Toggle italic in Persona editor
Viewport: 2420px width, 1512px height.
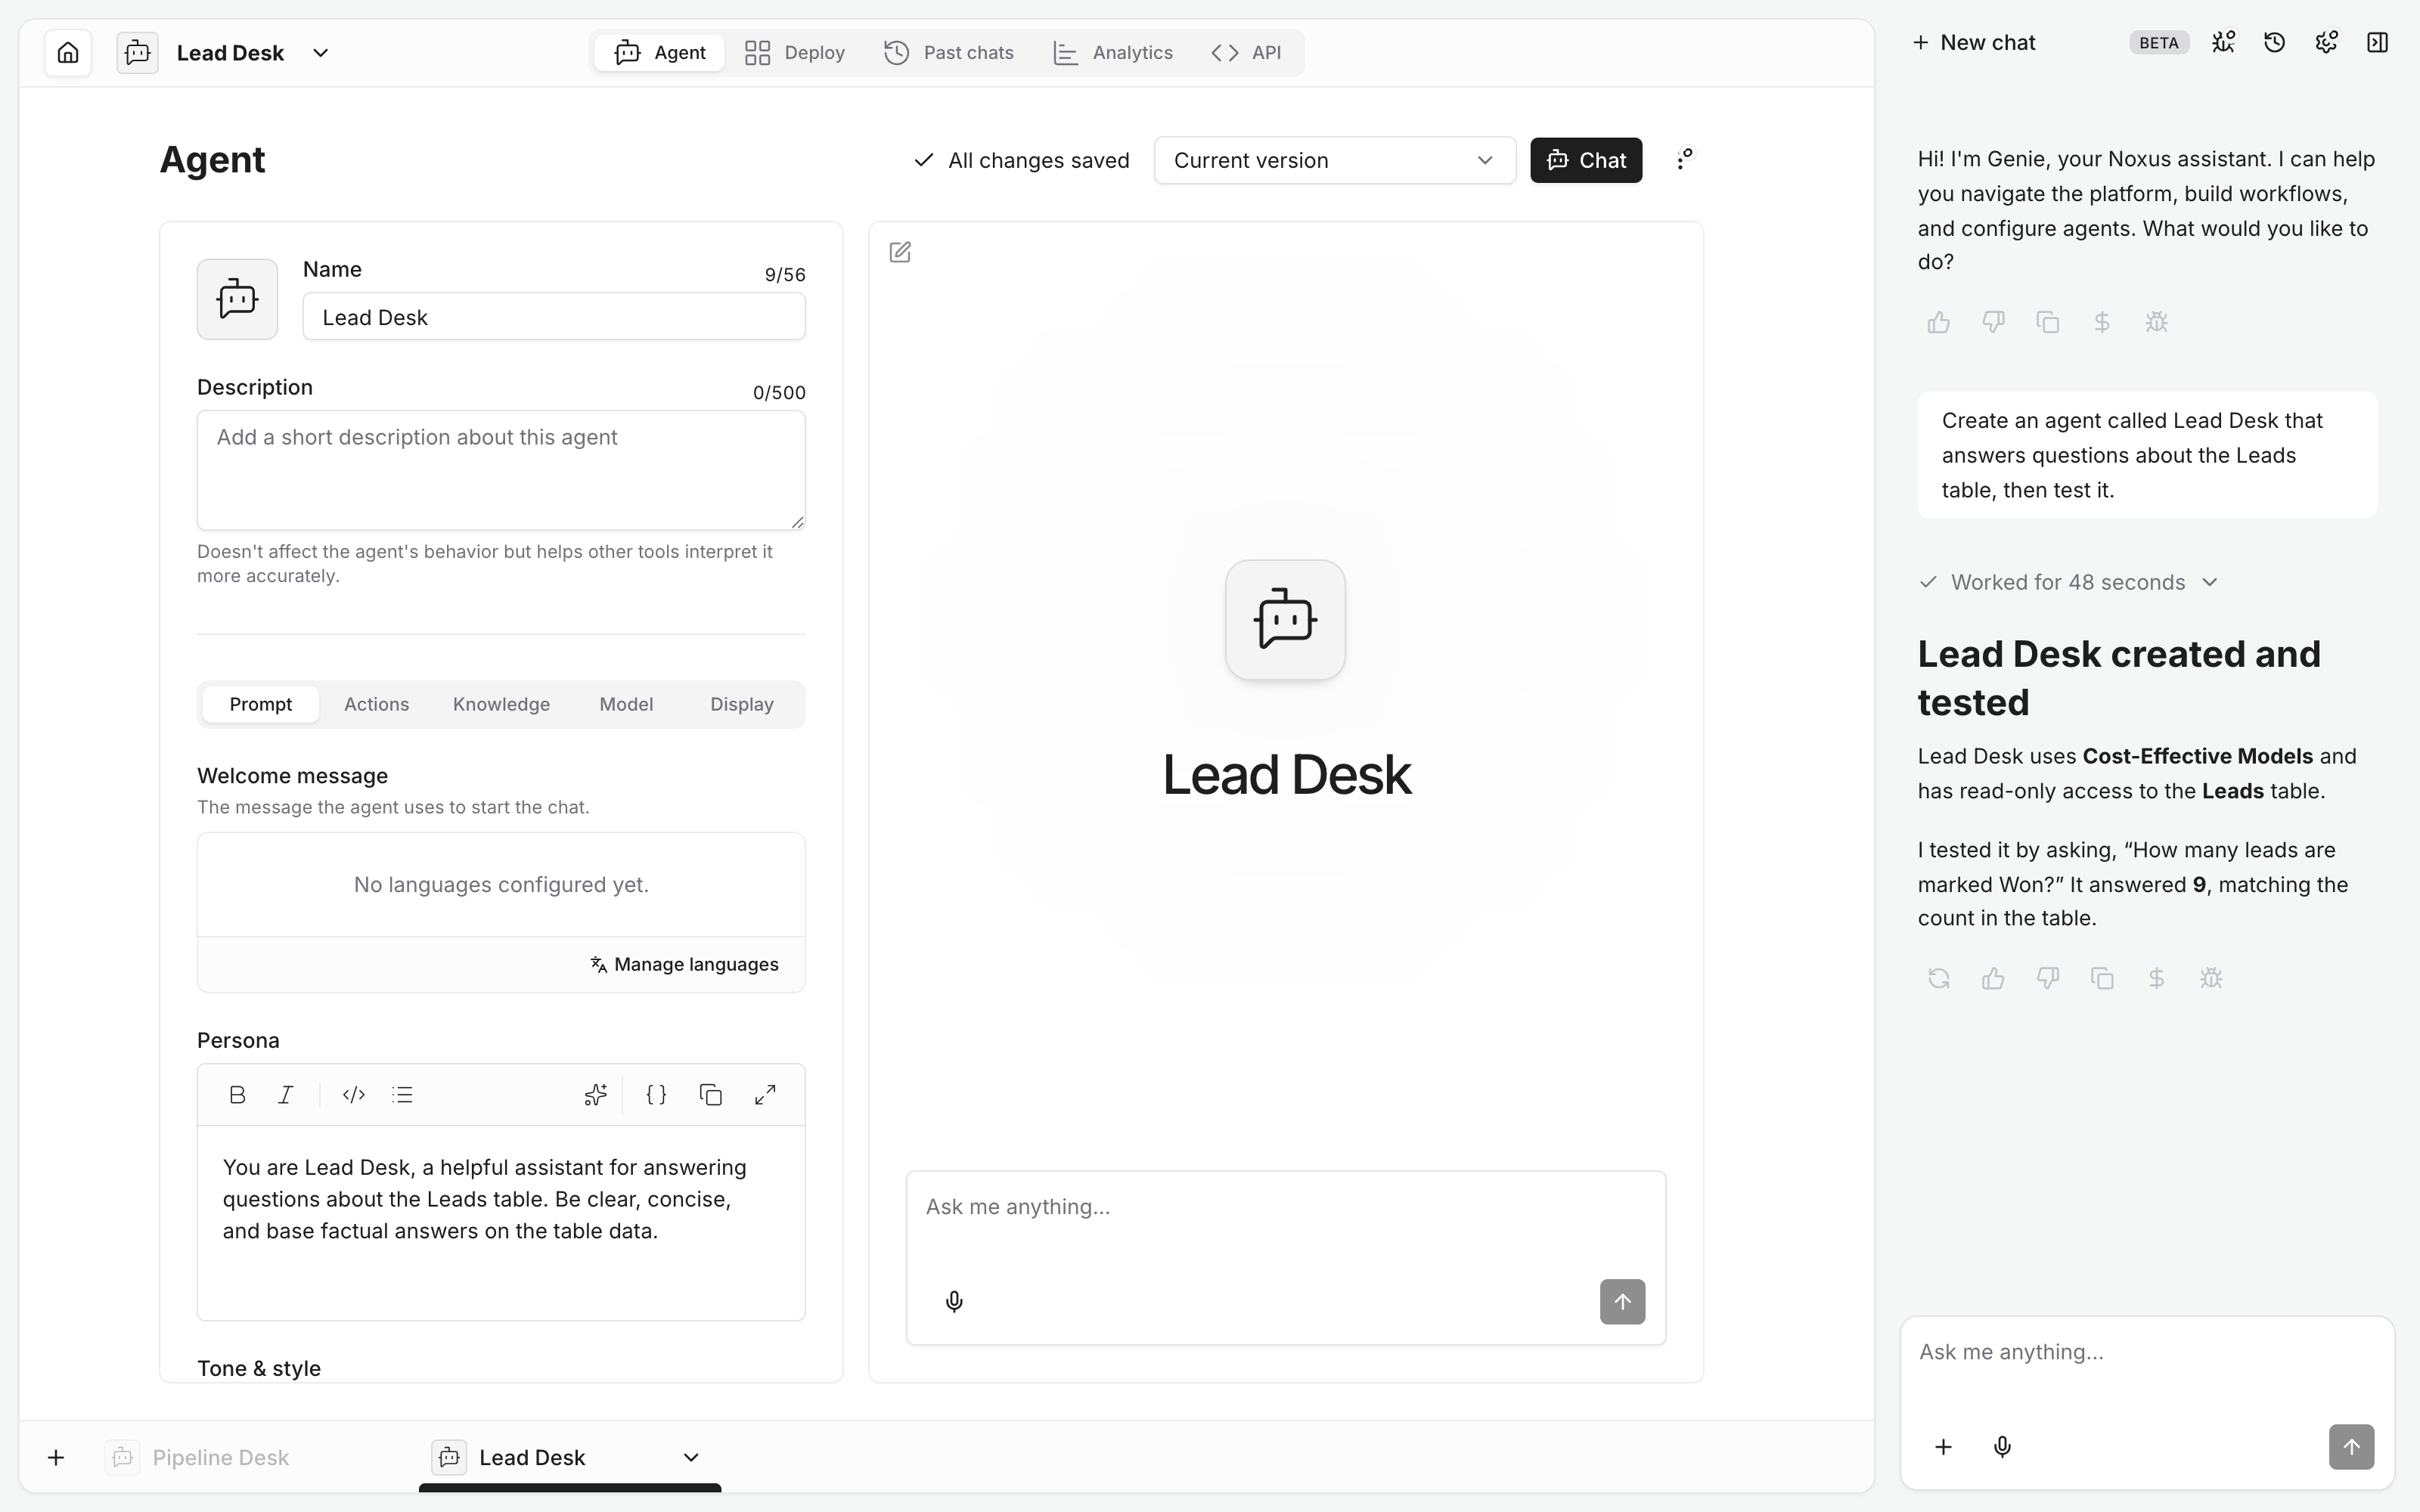(286, 1095)
